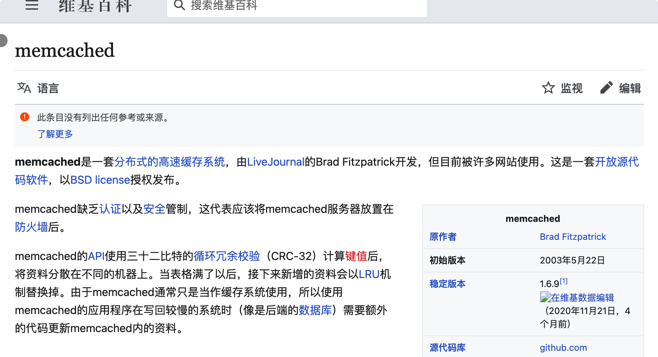This screenshot has height=357, width=658.
Task: Open the 语言 language selector
Action: [48, 88]
